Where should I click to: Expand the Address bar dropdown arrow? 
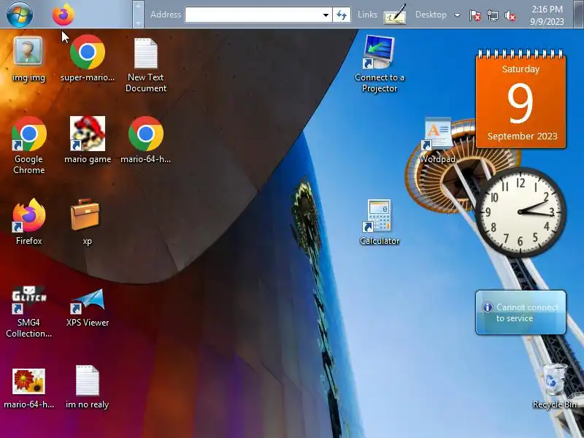[326, 15]
